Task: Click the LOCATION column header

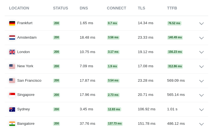Action: (19, 8)
